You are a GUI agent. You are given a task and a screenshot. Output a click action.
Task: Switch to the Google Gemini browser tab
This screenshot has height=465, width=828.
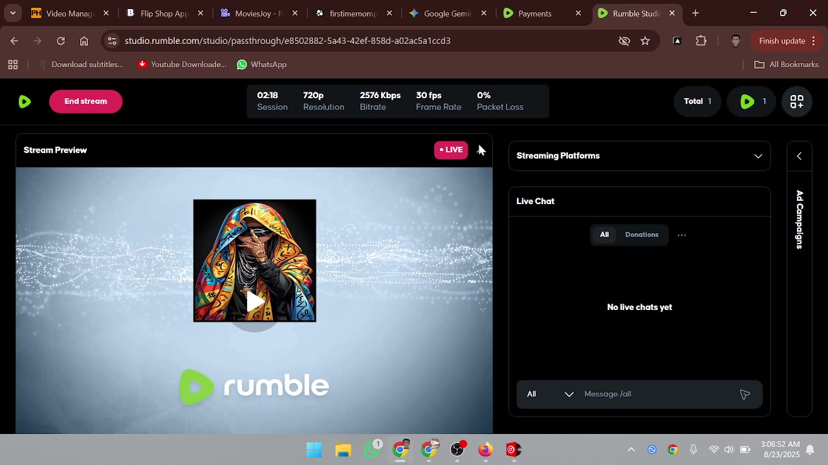pyautogui.click(x=447, y=13)
